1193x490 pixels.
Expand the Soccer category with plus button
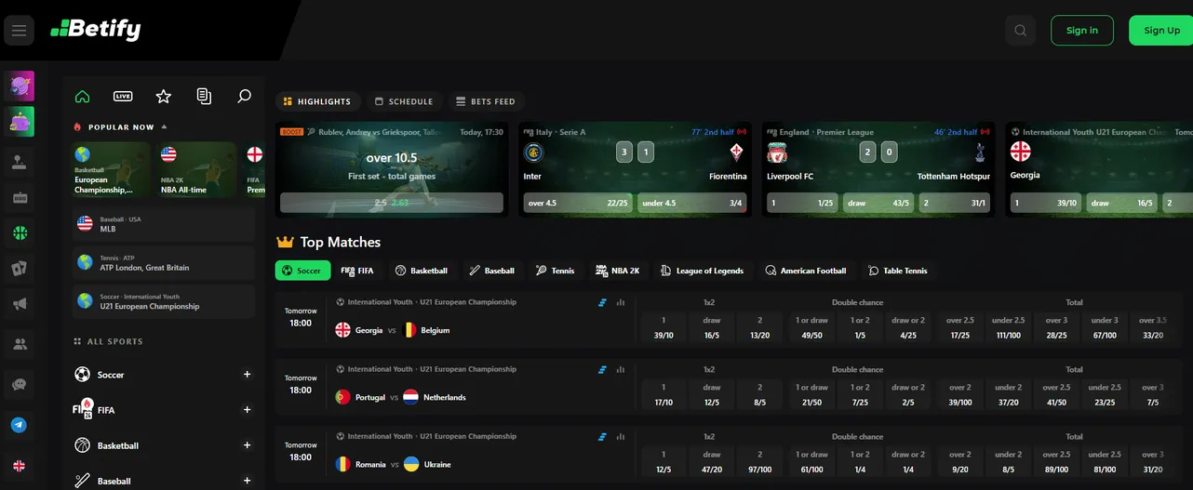pos(247,375)
